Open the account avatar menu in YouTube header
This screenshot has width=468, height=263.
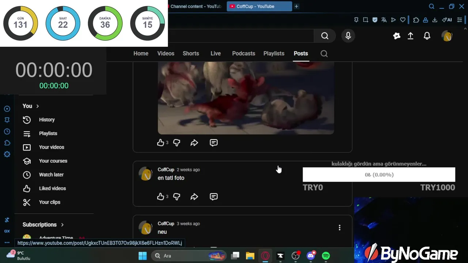click(447, 36)
